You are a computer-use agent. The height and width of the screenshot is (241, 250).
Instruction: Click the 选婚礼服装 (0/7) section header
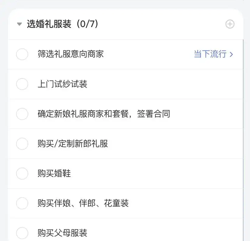point(62,24)
